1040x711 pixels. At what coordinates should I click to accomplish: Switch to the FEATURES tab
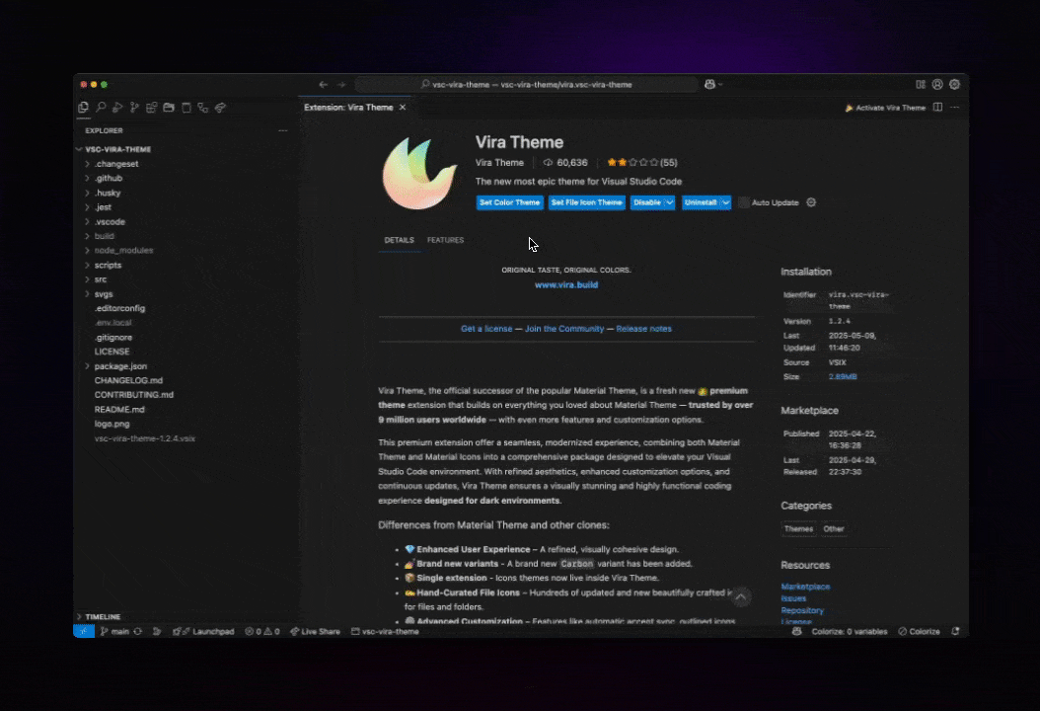[x=445, y=240]
